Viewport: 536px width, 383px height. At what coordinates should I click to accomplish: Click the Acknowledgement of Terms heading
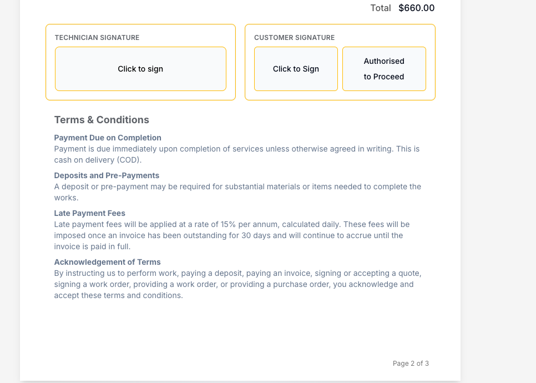click(x=107, y=262)
